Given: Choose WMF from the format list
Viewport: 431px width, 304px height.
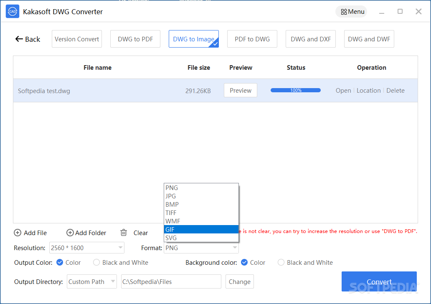Looking at the screenshot, I should [x=201, y=221].
